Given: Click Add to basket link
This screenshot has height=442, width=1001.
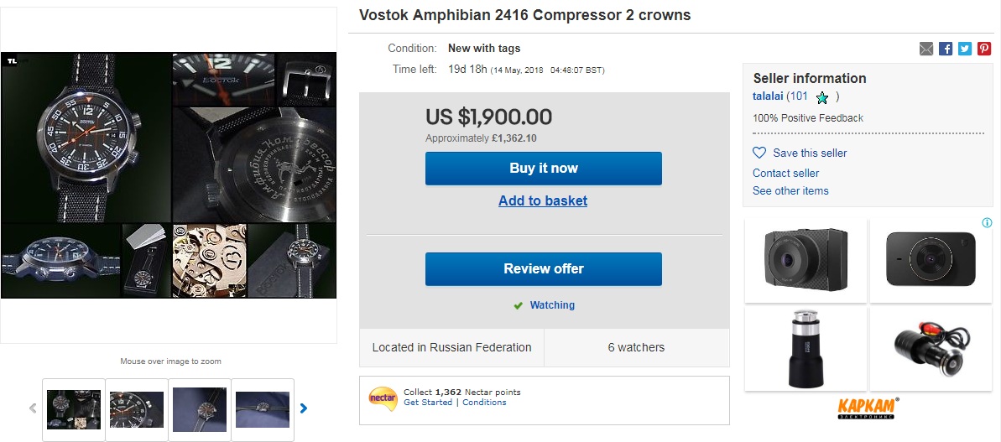Looking at the screenshot, I should (543, 200).
